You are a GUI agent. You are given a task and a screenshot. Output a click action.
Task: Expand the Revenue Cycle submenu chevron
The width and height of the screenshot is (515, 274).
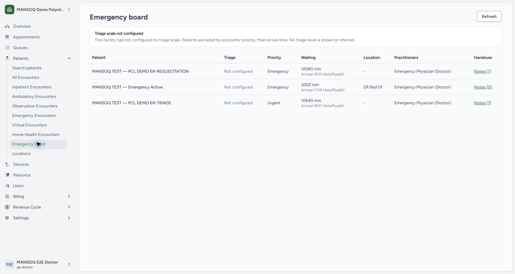point(69,207)
